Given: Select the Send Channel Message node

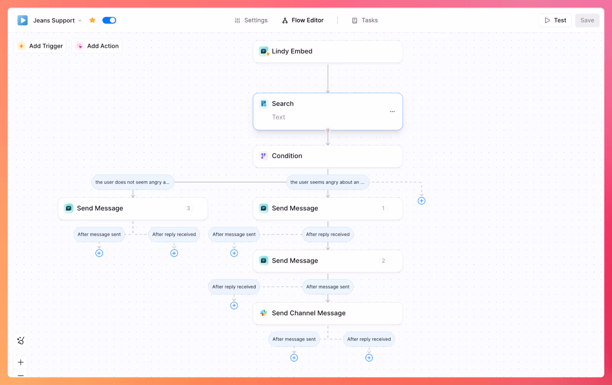Looking at the screenshot, I should (328, 313).
